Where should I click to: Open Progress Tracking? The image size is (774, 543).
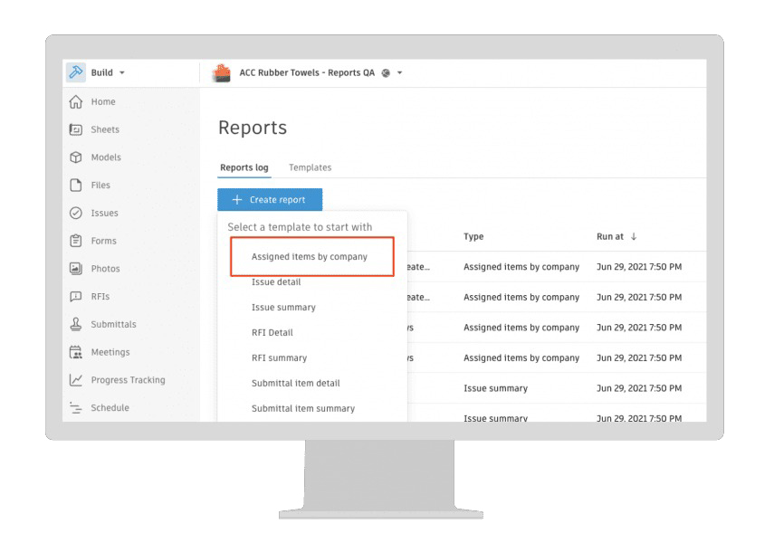129,379
